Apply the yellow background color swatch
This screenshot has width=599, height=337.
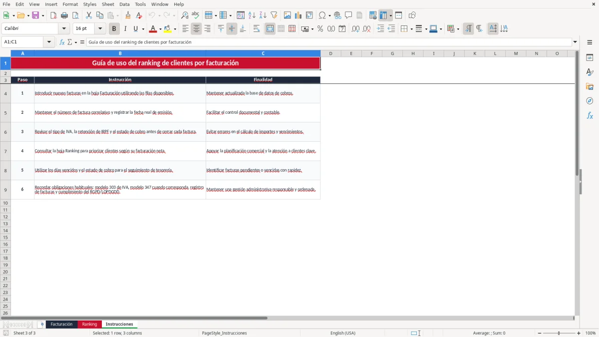pos(168,29)
